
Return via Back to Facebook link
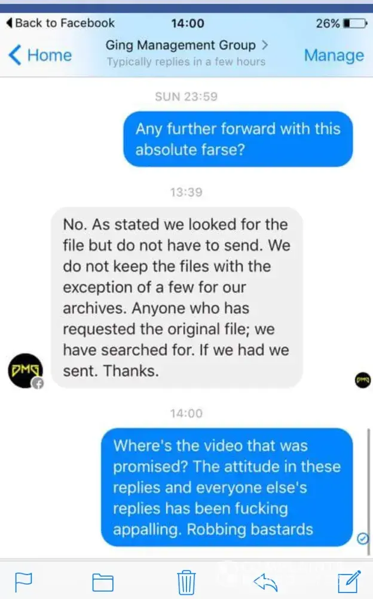pos(60,23)
